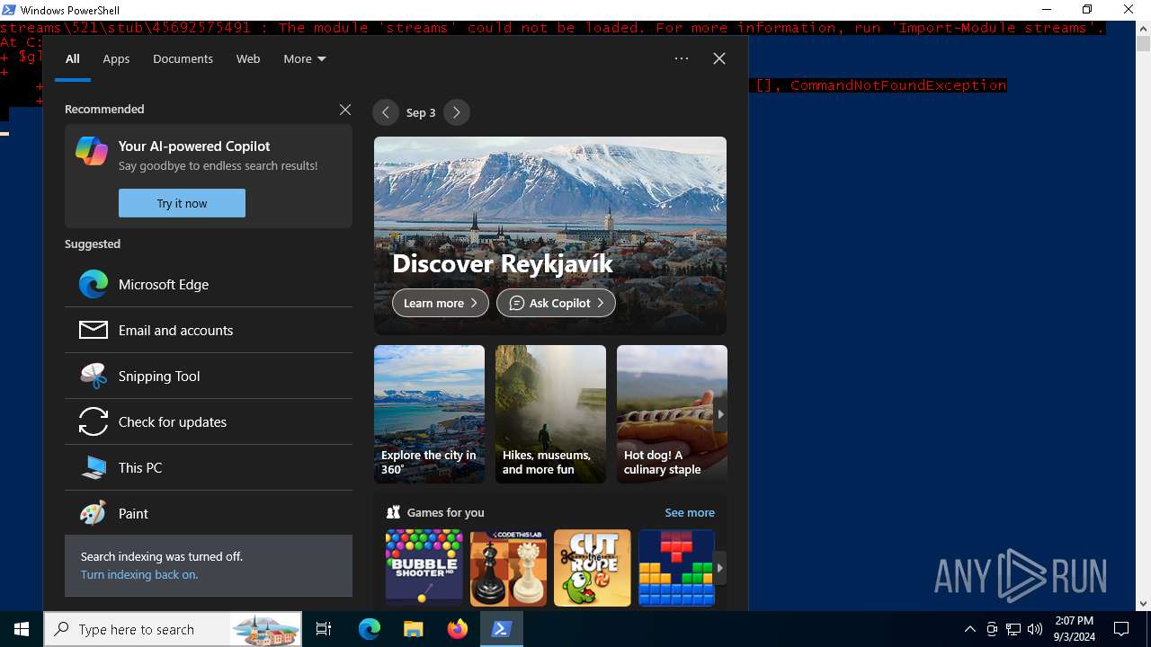
Task: Open the chess game tile
Action: coord(508,568)
